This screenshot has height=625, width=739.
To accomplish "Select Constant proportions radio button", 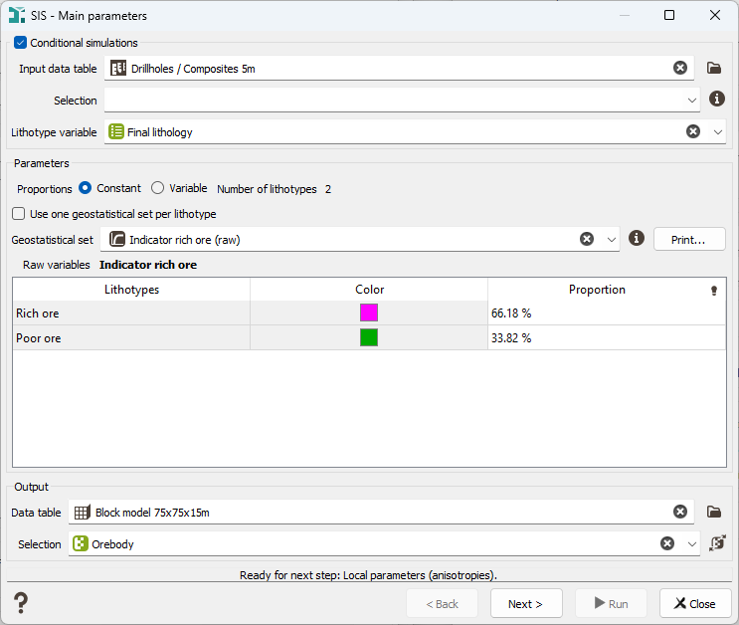I will click(x=86, y=188).
